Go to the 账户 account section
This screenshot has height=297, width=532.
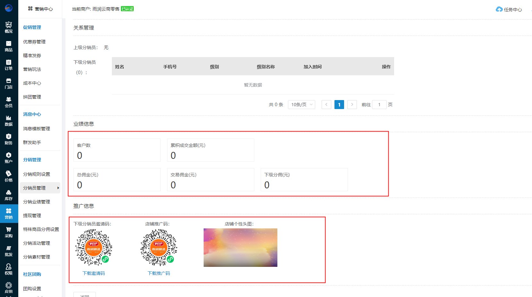pos(9,157)
